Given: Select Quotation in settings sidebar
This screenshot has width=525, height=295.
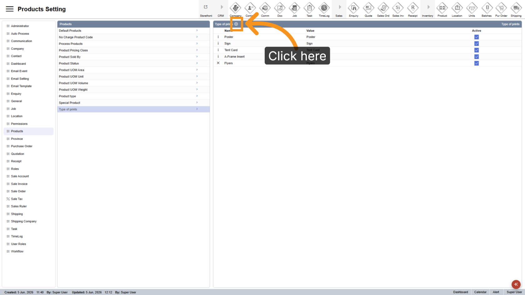Looking at the screenshot, I should [28, 154].
